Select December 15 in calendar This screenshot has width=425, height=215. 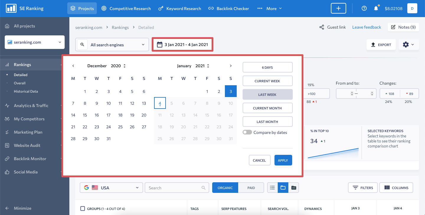coord(85,115)
